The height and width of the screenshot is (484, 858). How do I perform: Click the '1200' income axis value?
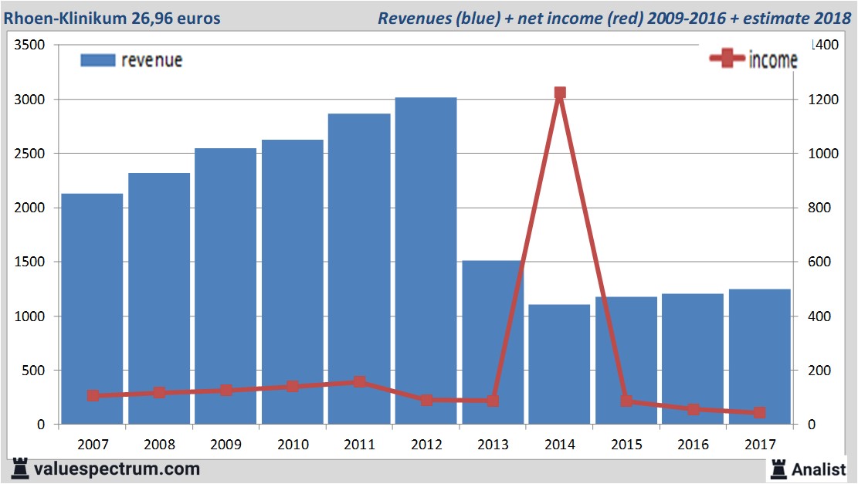tap(823, 100)
